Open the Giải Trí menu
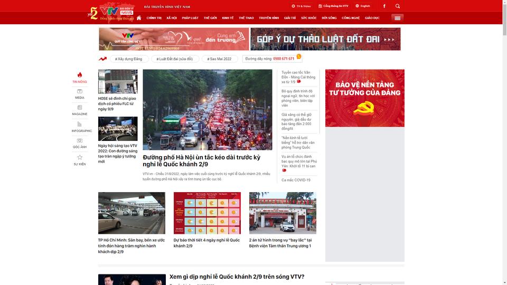This screenshot has height=285, width=507. 290,18
